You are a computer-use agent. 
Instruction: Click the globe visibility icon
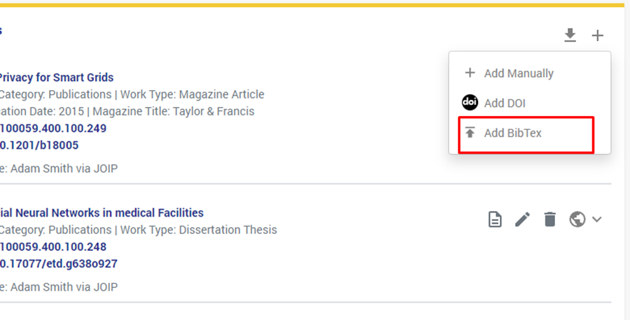[x=577, y=219]
